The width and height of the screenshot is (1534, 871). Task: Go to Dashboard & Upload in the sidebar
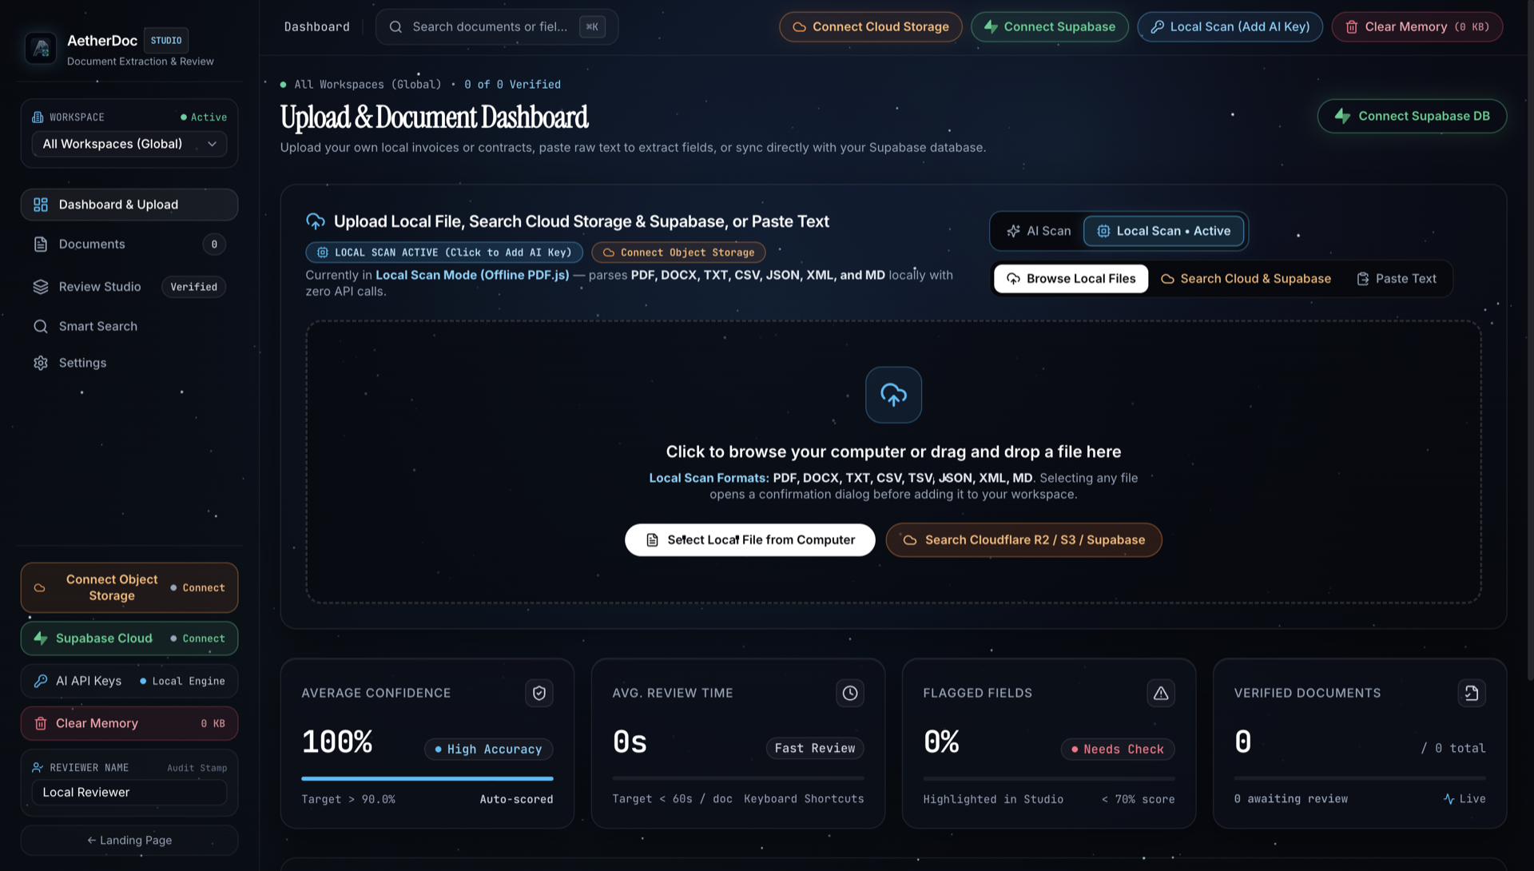tap(129, 205)
